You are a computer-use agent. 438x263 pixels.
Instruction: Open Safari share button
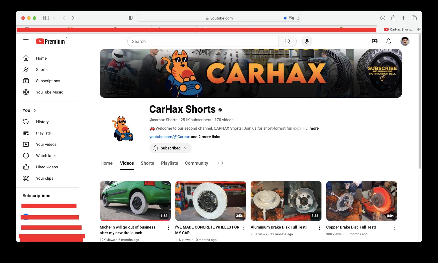(393, 18)
